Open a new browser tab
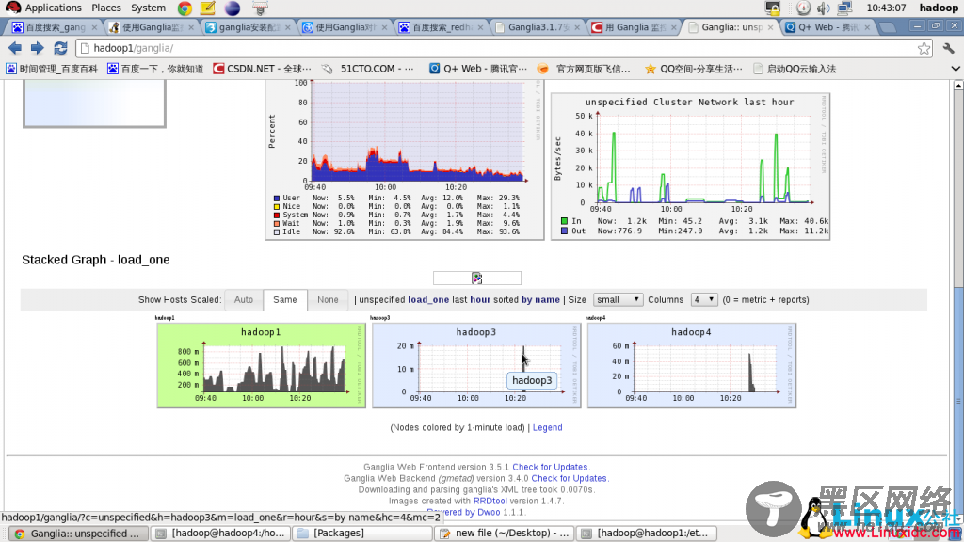This screenshot has width=964, height=542. pyautogui.click(x=887, y=27)
